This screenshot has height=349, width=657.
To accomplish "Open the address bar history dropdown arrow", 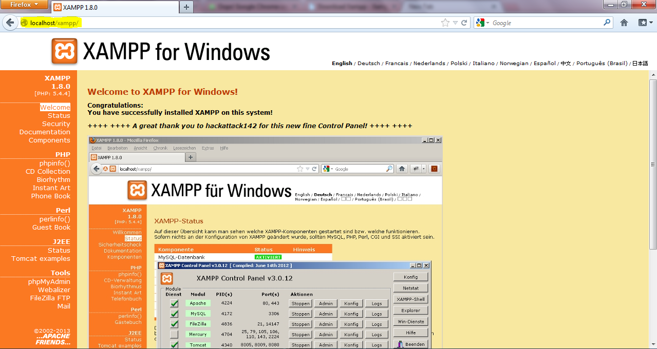I will [x=455, y=23].
